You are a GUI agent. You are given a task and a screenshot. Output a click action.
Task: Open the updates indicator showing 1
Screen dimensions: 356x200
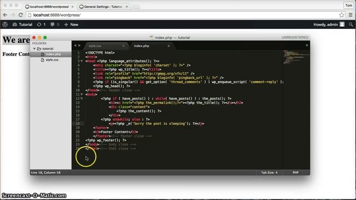pos(41,24)
